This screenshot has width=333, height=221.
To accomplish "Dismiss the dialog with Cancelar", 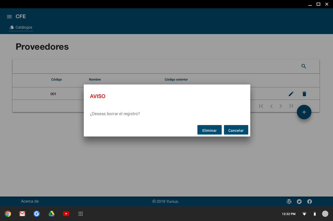I will [x=236, y=130].
